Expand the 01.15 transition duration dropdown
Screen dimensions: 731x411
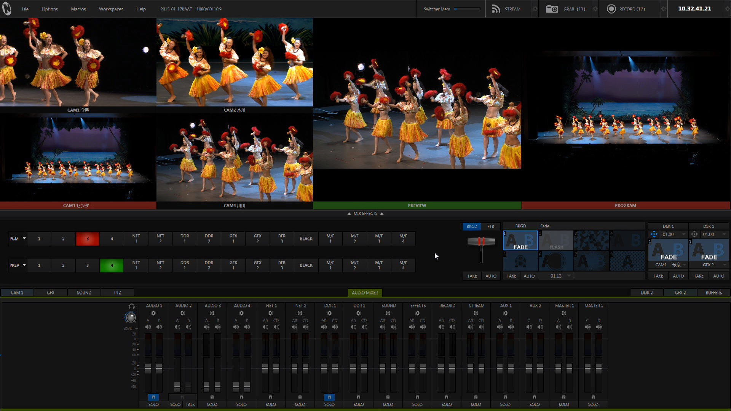[569, 276]
